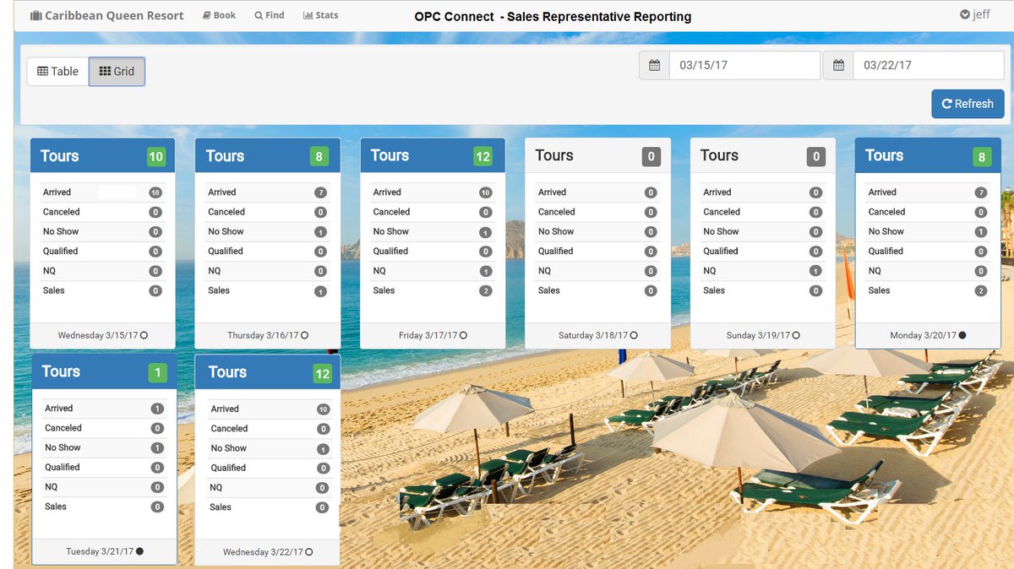Toggle the circle next to Wednesday 3/15/17
This screenshot has height=569, width=1014.
coord(144,335)
